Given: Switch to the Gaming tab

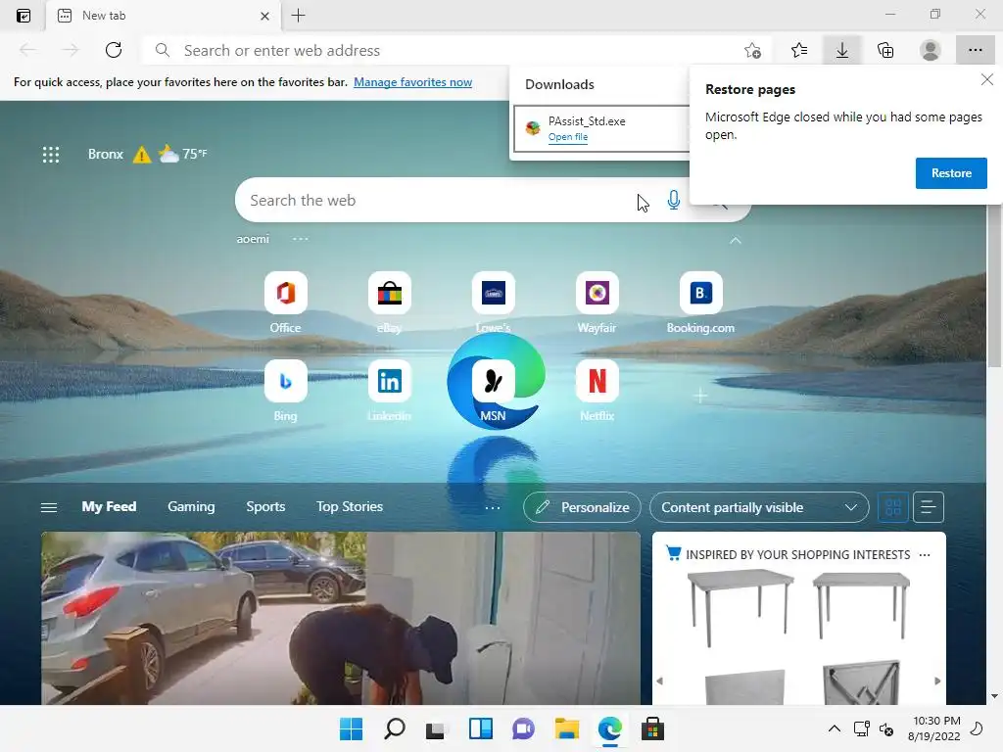Looking at the screenshot, I should (191, 506).
